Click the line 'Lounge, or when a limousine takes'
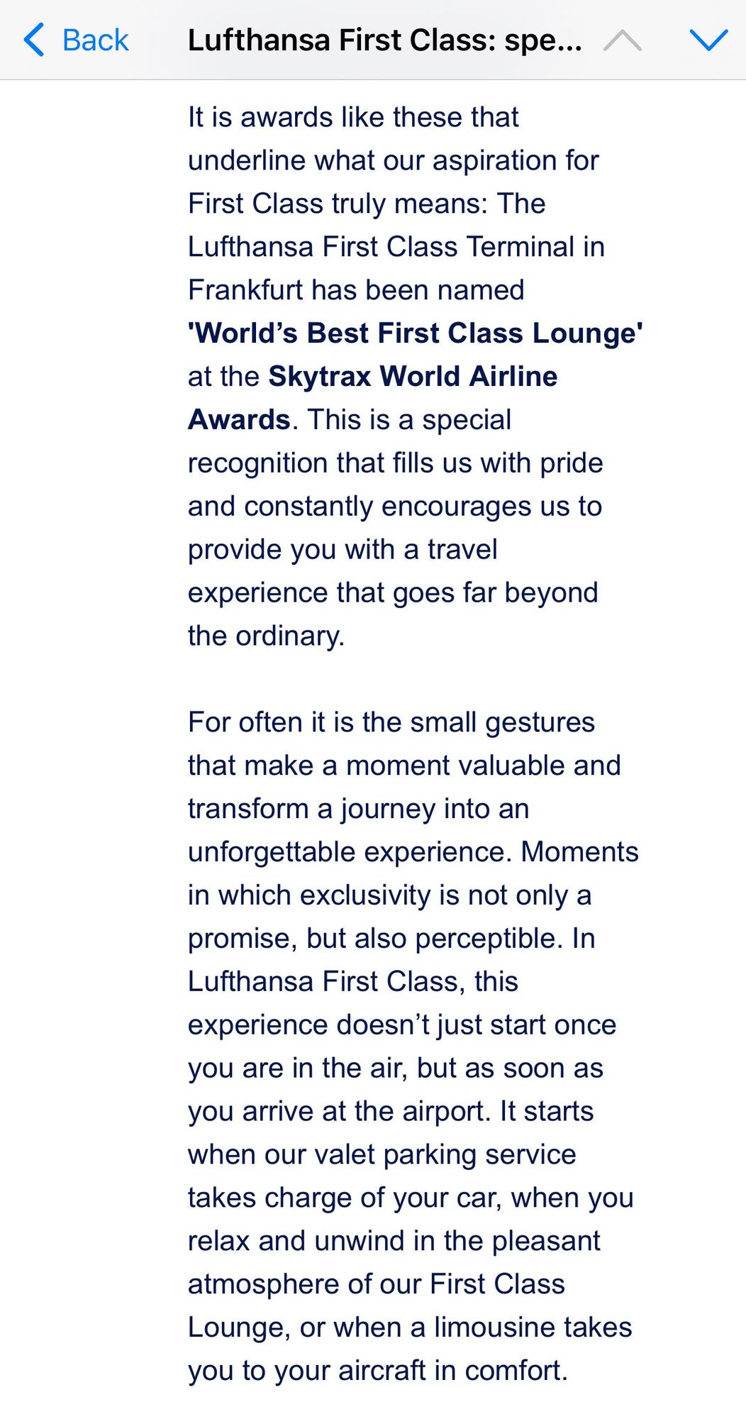The width and height of the screenshot is (746, 1419). 410,1327
